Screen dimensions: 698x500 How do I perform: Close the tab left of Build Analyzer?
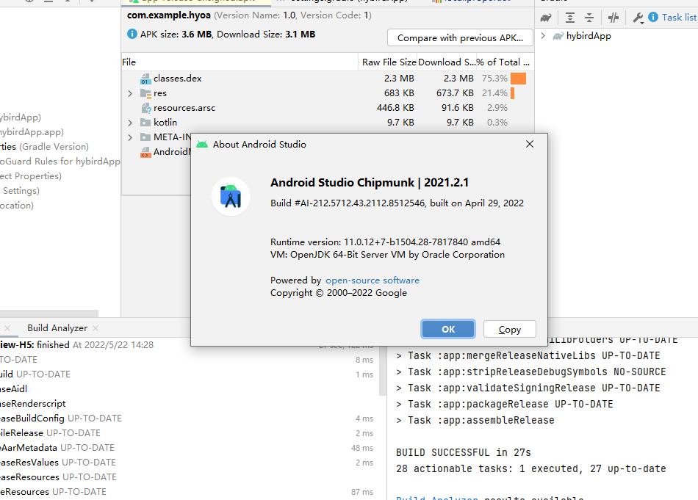[x=7, y=328]
